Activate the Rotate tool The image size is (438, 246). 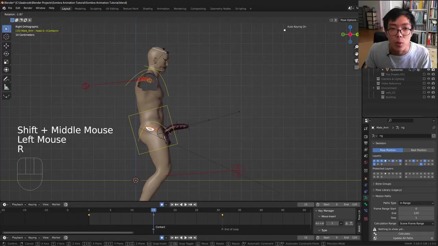pos(6,54)
